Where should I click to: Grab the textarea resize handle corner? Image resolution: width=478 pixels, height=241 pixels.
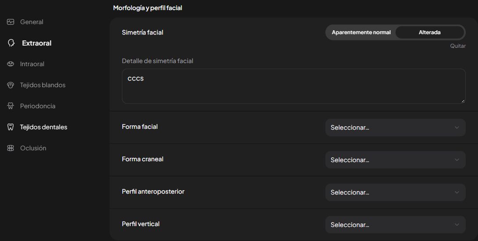click(463, 101)
